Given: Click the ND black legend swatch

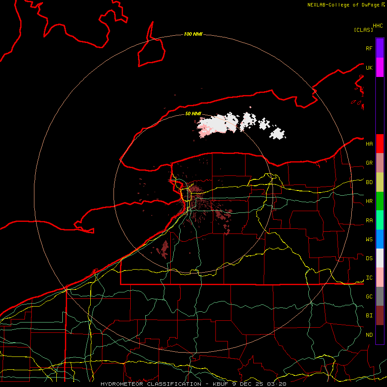Looking at the screenshot, I should (x=380, y=335).
